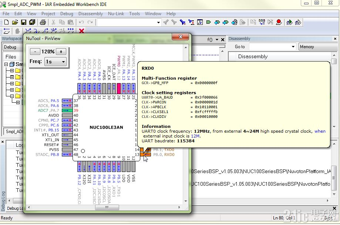Click the Download and Debug green play icon
340x225 pixels.
[289, 22]
